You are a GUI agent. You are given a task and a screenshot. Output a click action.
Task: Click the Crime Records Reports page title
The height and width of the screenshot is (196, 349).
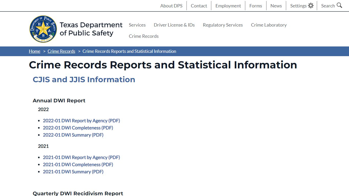163,65
